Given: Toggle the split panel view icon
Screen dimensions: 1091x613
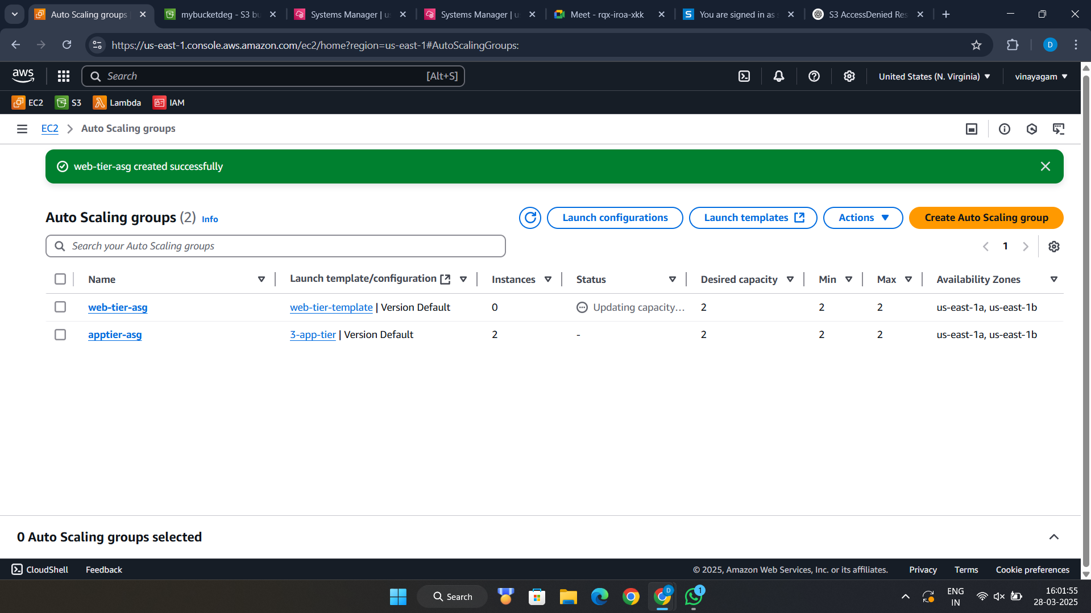Looking at the screenshot, I should point(972,129).
